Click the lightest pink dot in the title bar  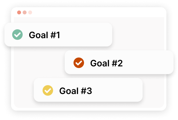(x=30, y=12)
